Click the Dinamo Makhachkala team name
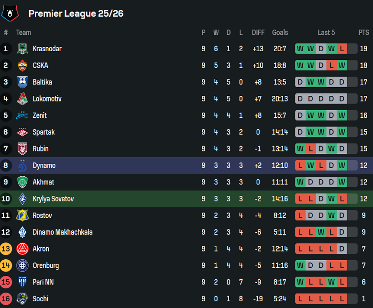The width and height of the screenshot is (373, 308). coord(63,232)
